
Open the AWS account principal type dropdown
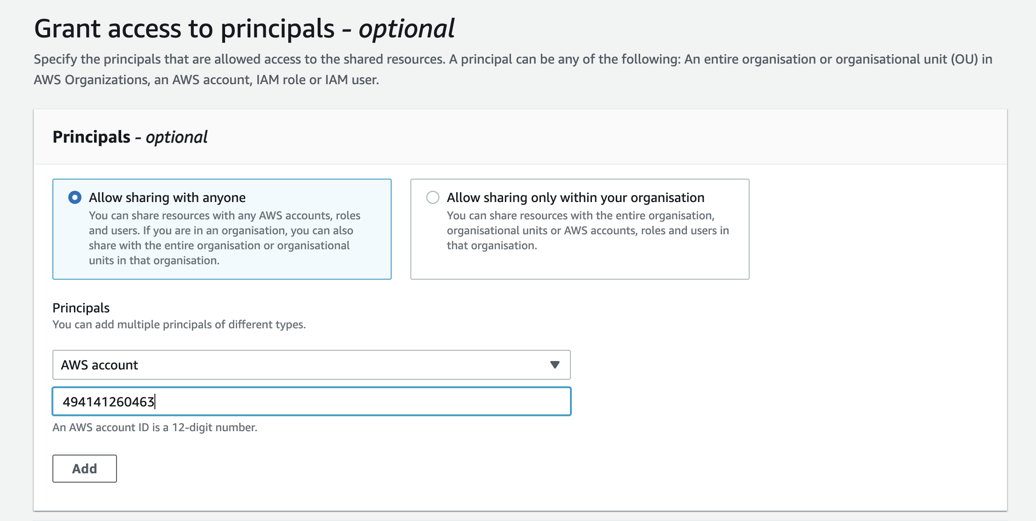click(311, 365)
